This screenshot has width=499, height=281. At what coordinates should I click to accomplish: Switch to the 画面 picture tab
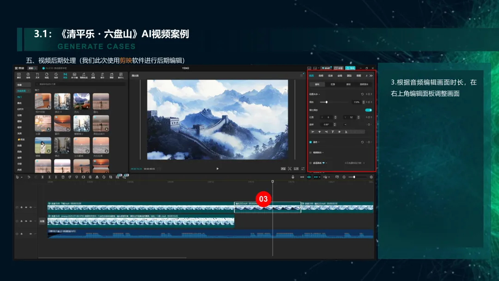pos(311,76)
